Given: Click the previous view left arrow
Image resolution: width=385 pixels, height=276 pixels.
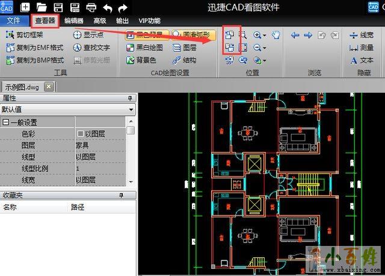Looking at the screenshot, I should (x=295, y=35).
